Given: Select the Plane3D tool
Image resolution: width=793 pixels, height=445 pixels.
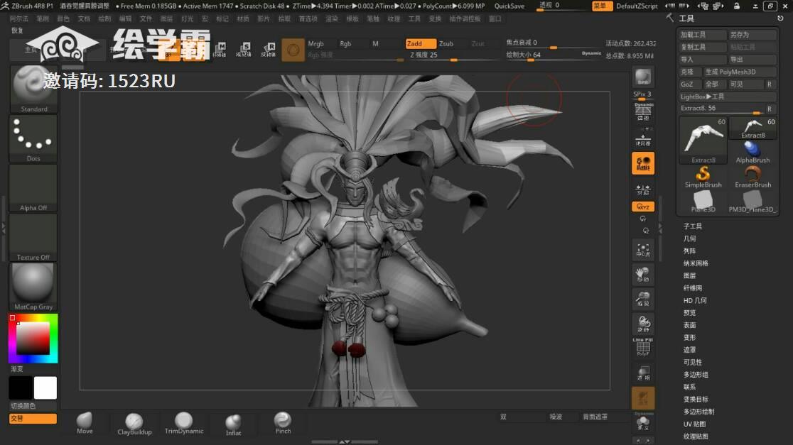Looking at the screenshot, I should [x=703, y=202].
